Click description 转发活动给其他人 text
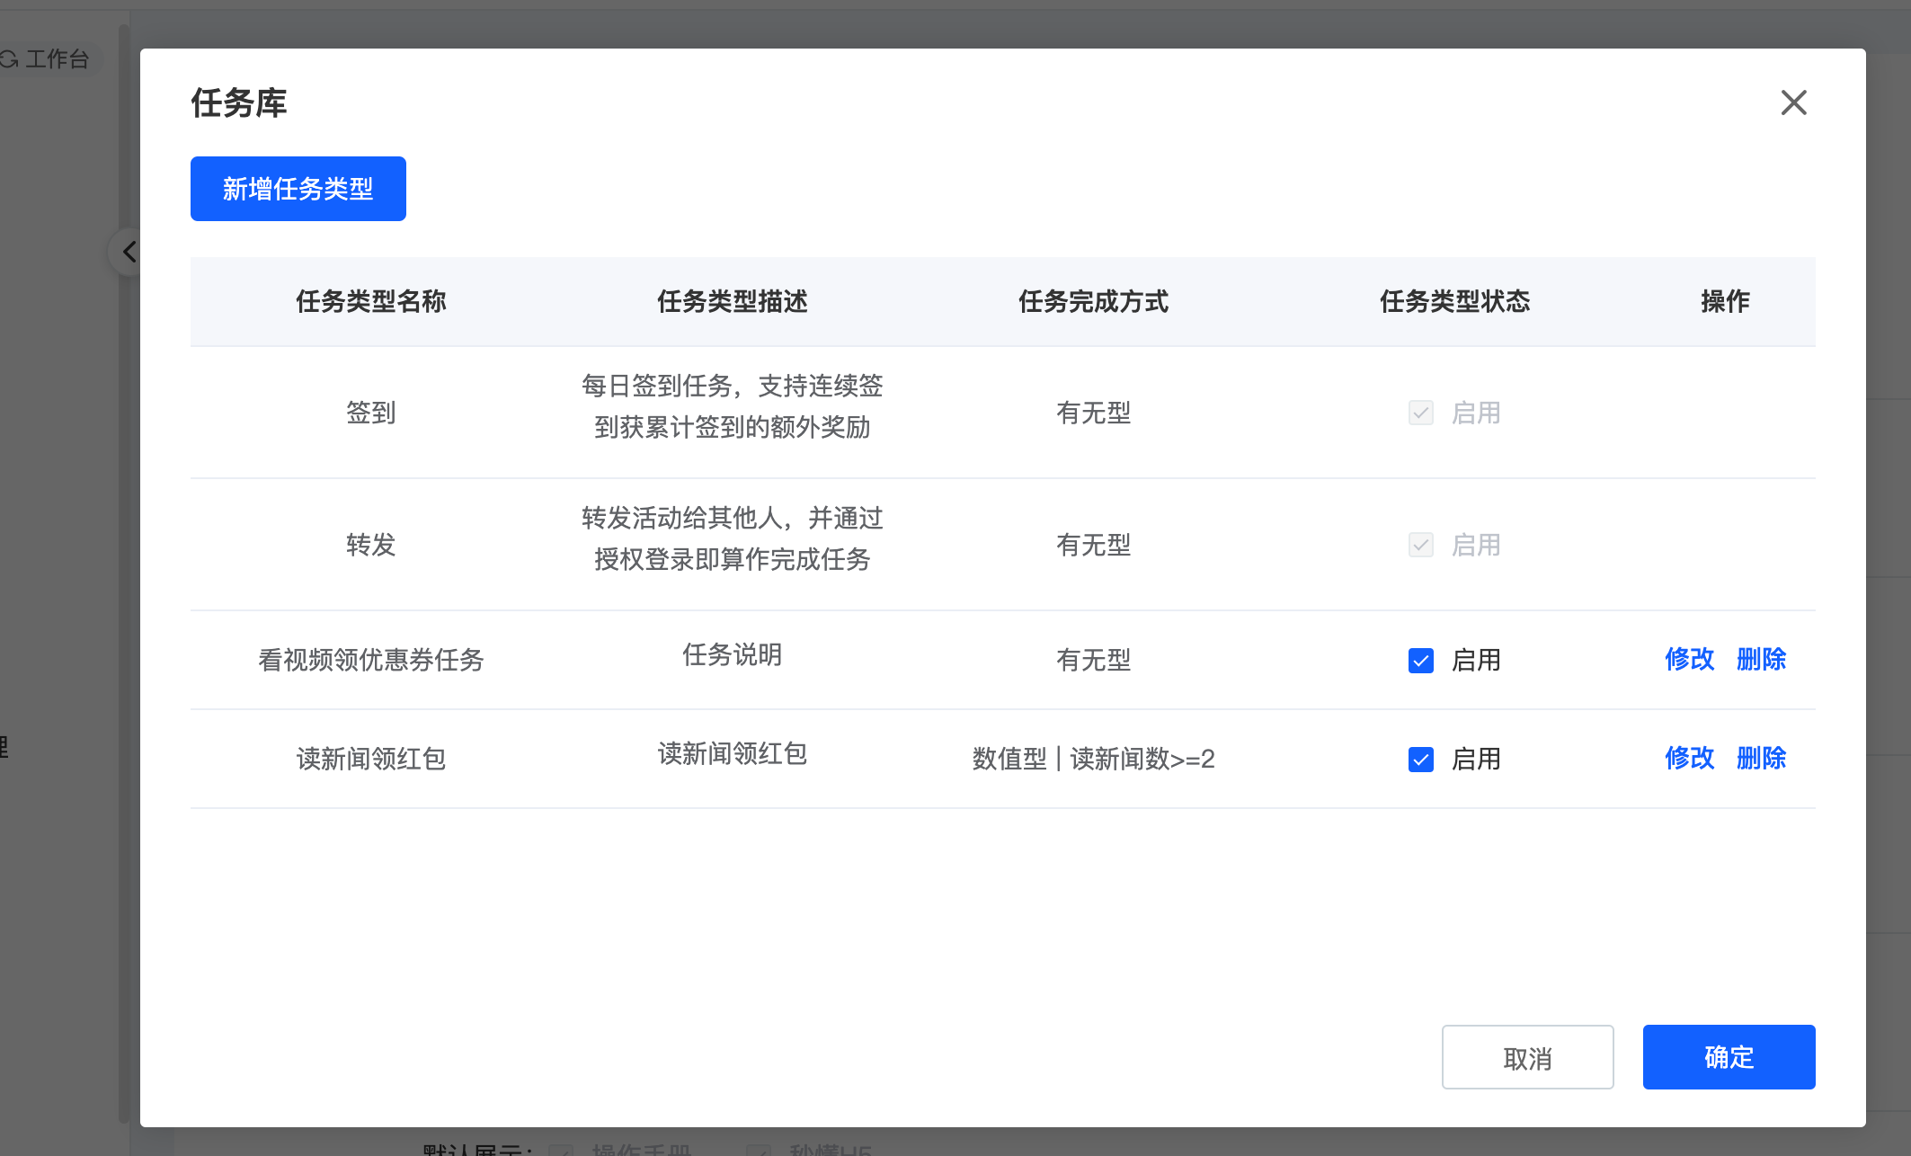1911x1156 pixels. pyautogui.click(x=733, y=538)
